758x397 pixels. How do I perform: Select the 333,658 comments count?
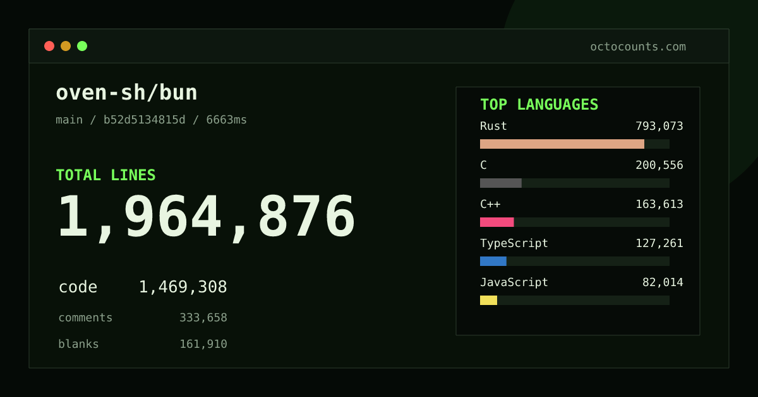[x=203, y=318]
